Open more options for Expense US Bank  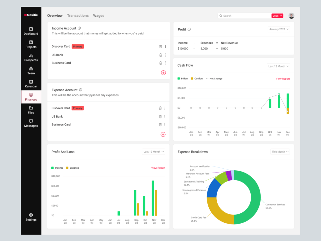point(165,117)
